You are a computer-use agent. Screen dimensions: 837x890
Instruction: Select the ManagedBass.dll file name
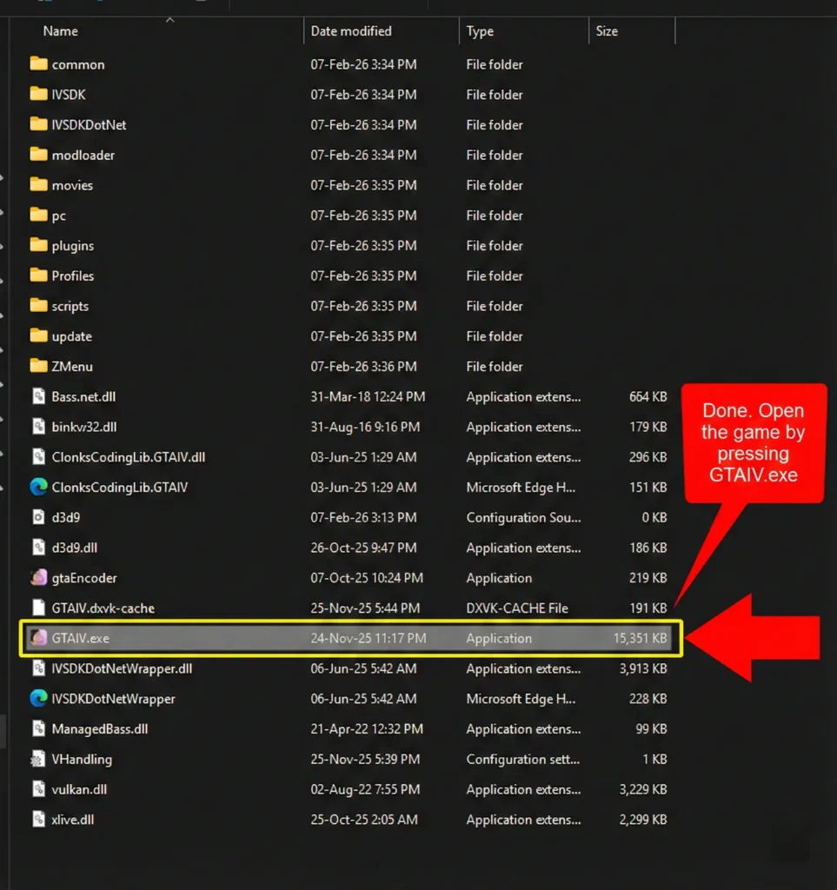pos(100,729)
